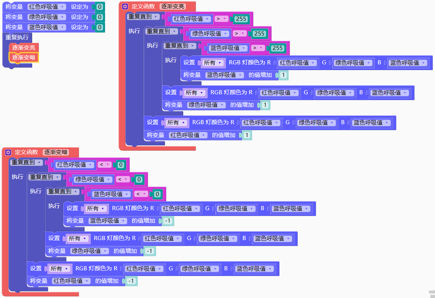
Task: Open 重复直到 dropdown beside 红色呼吸值 < 0
Action: point(26,162)
